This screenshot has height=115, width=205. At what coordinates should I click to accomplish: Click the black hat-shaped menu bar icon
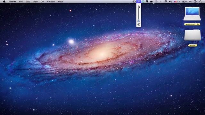pos(151,2)
